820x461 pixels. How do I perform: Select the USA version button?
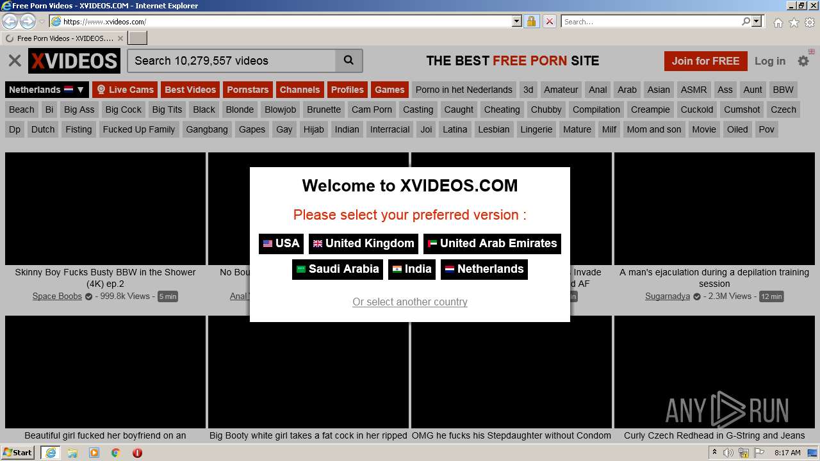(281, 243)
